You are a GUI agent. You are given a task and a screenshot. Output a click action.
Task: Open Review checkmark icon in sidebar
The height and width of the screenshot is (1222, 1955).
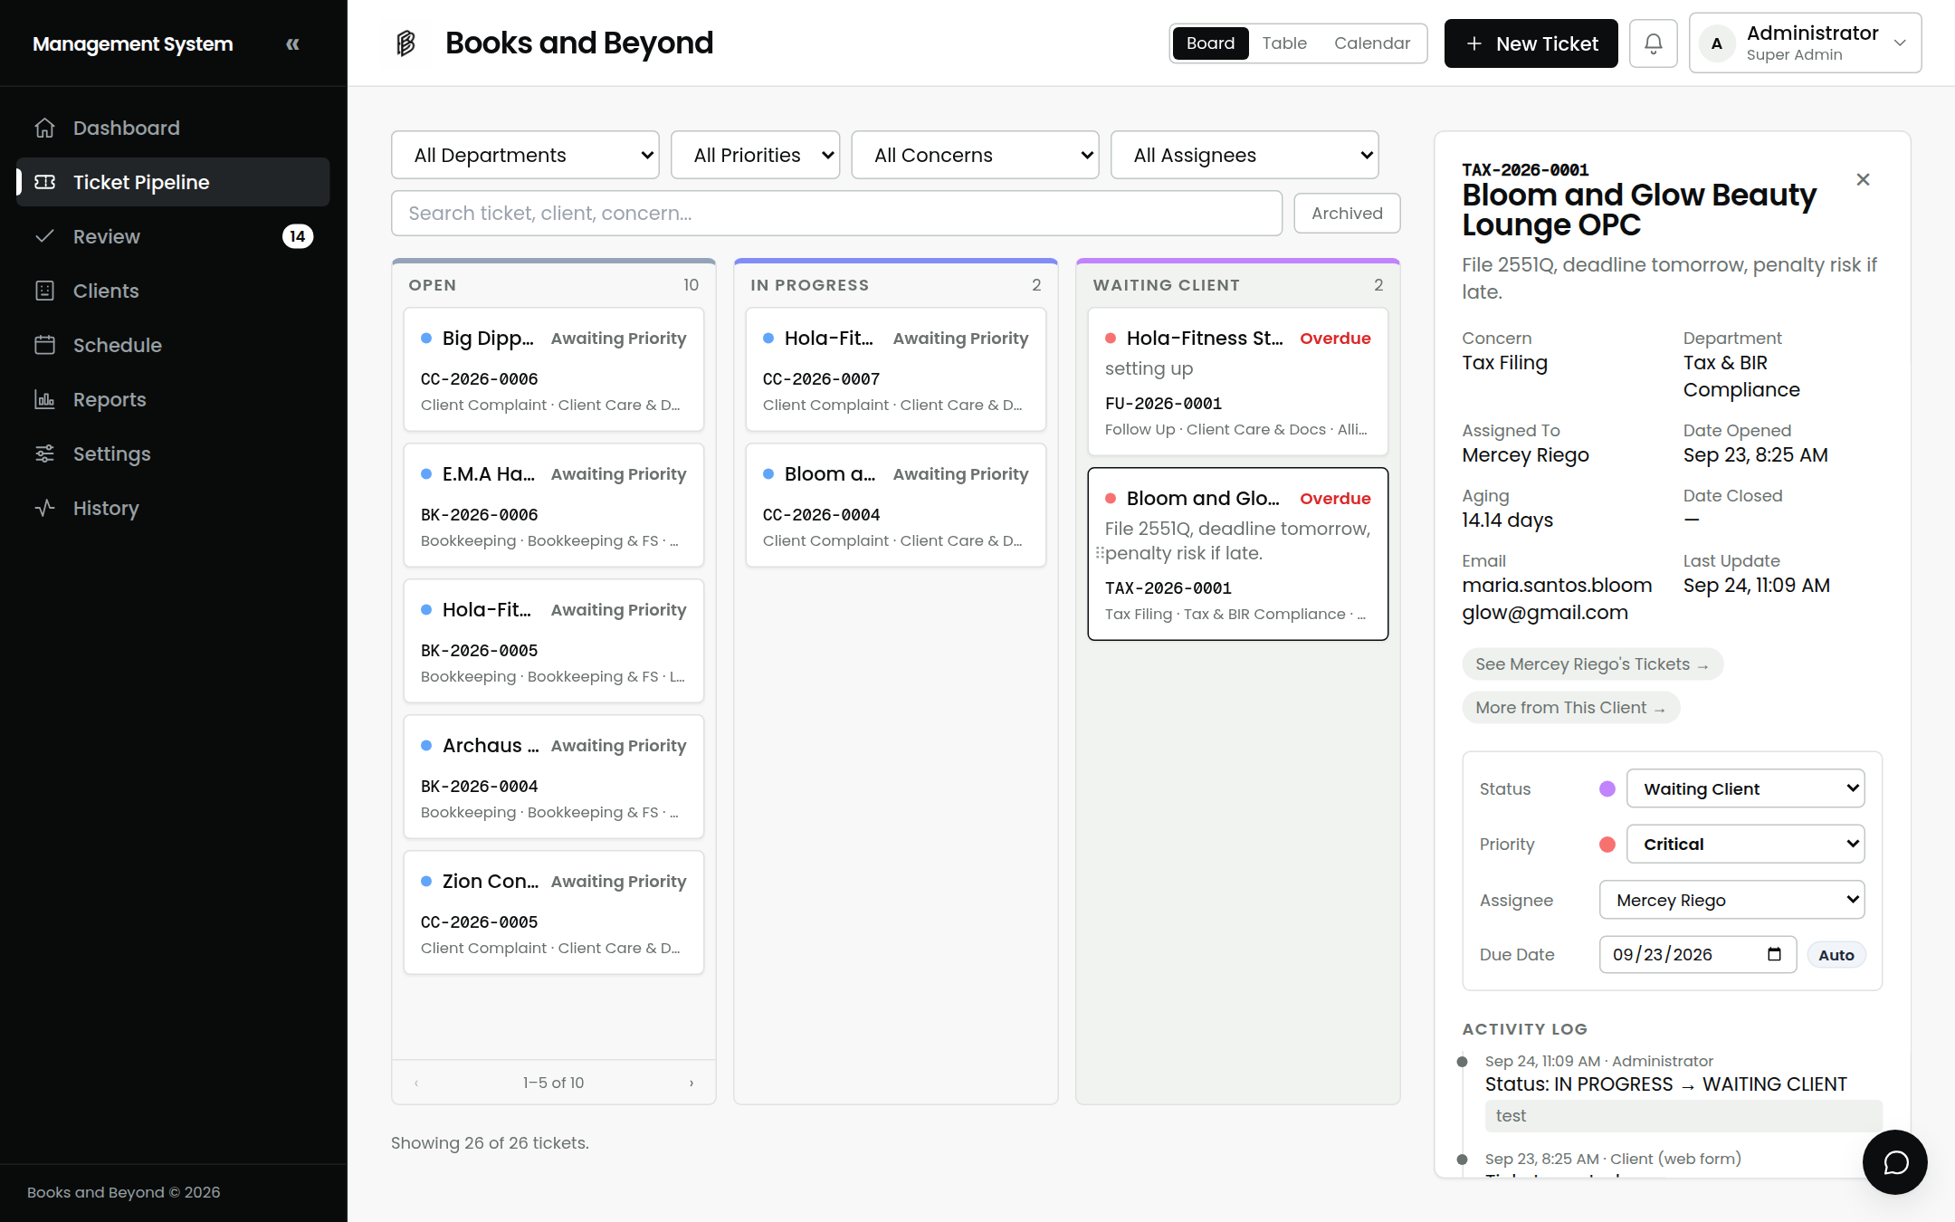coord(45,236)
